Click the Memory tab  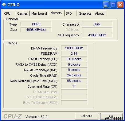point(56,13)
